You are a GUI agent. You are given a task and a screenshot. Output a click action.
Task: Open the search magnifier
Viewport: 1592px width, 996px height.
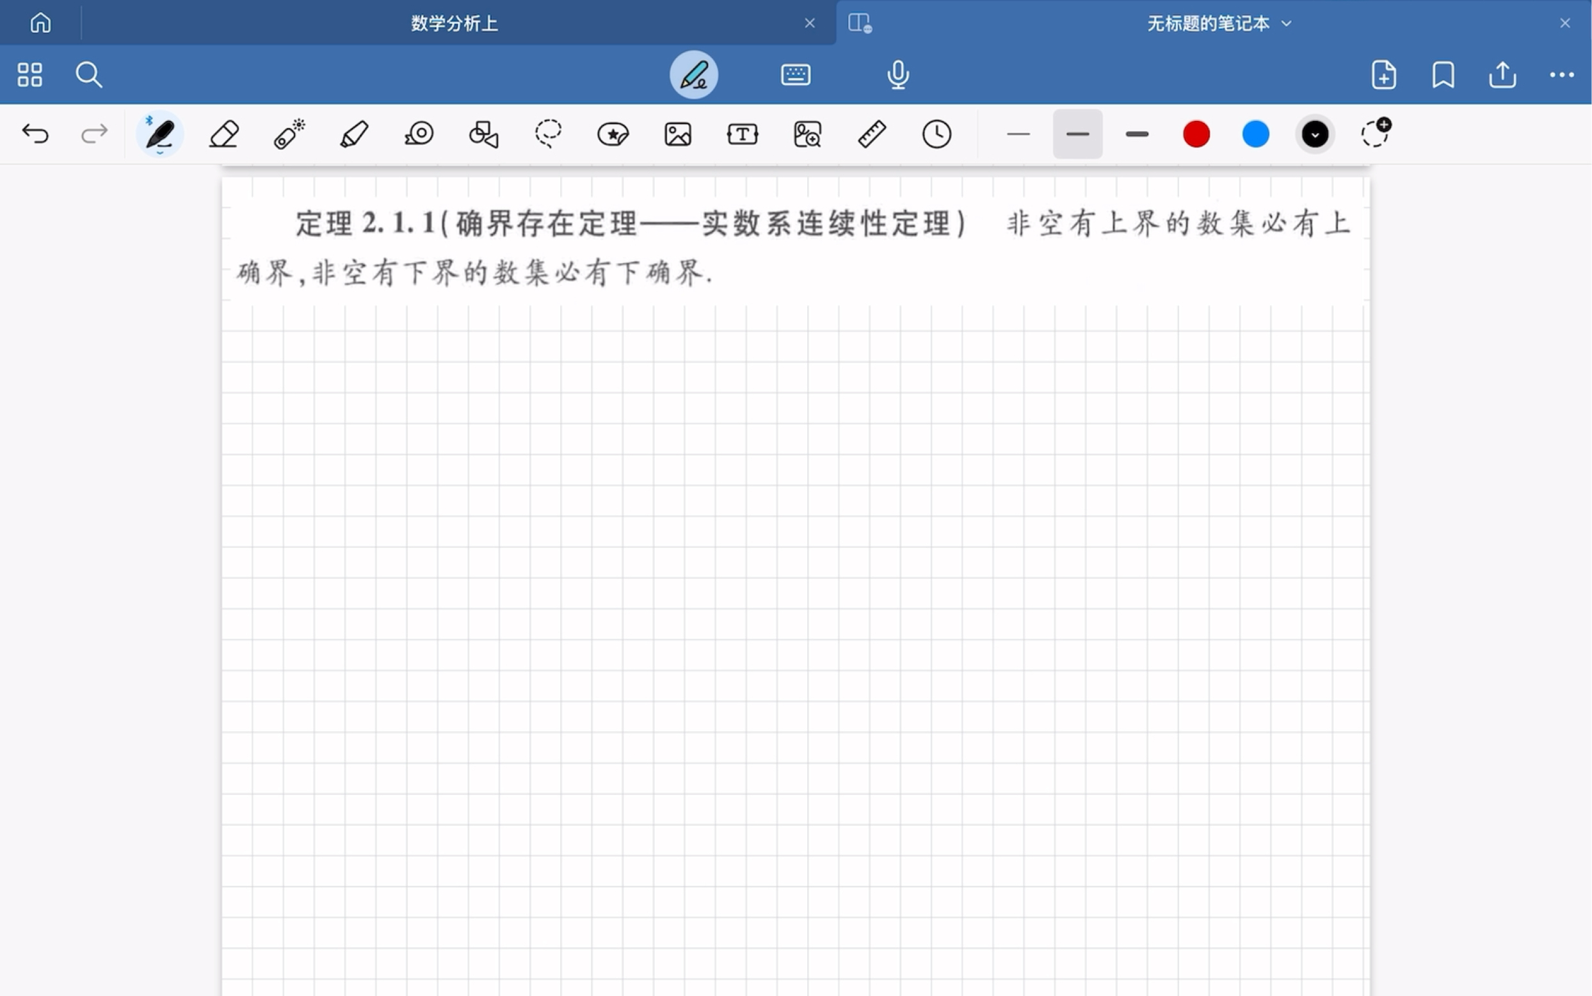(88, 74)
